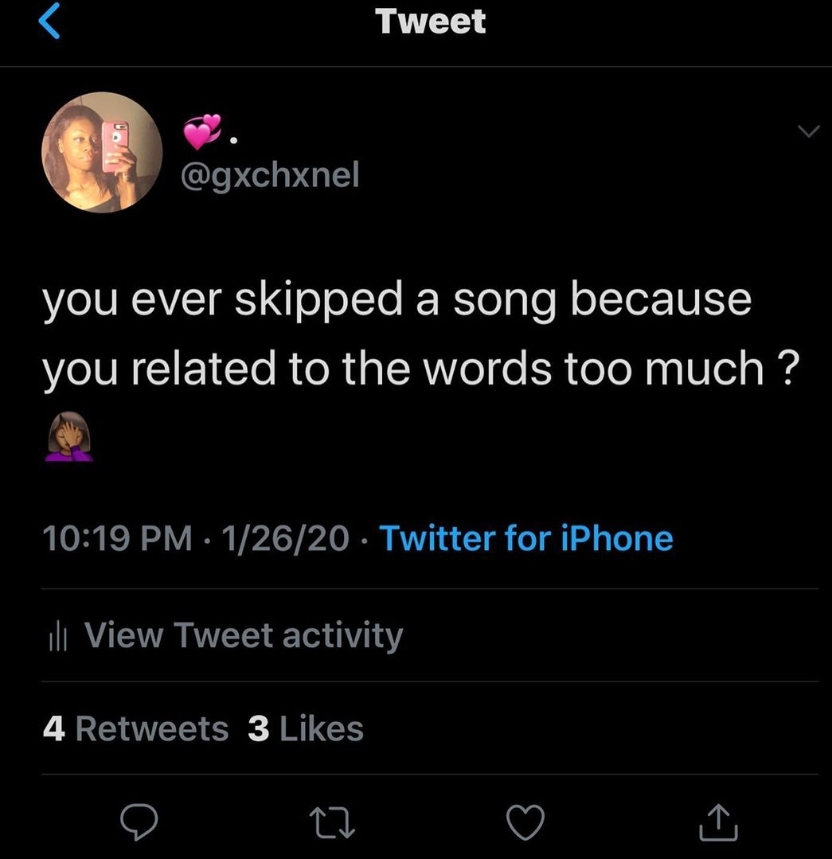Open the author's profile picture

coord(102,152)
